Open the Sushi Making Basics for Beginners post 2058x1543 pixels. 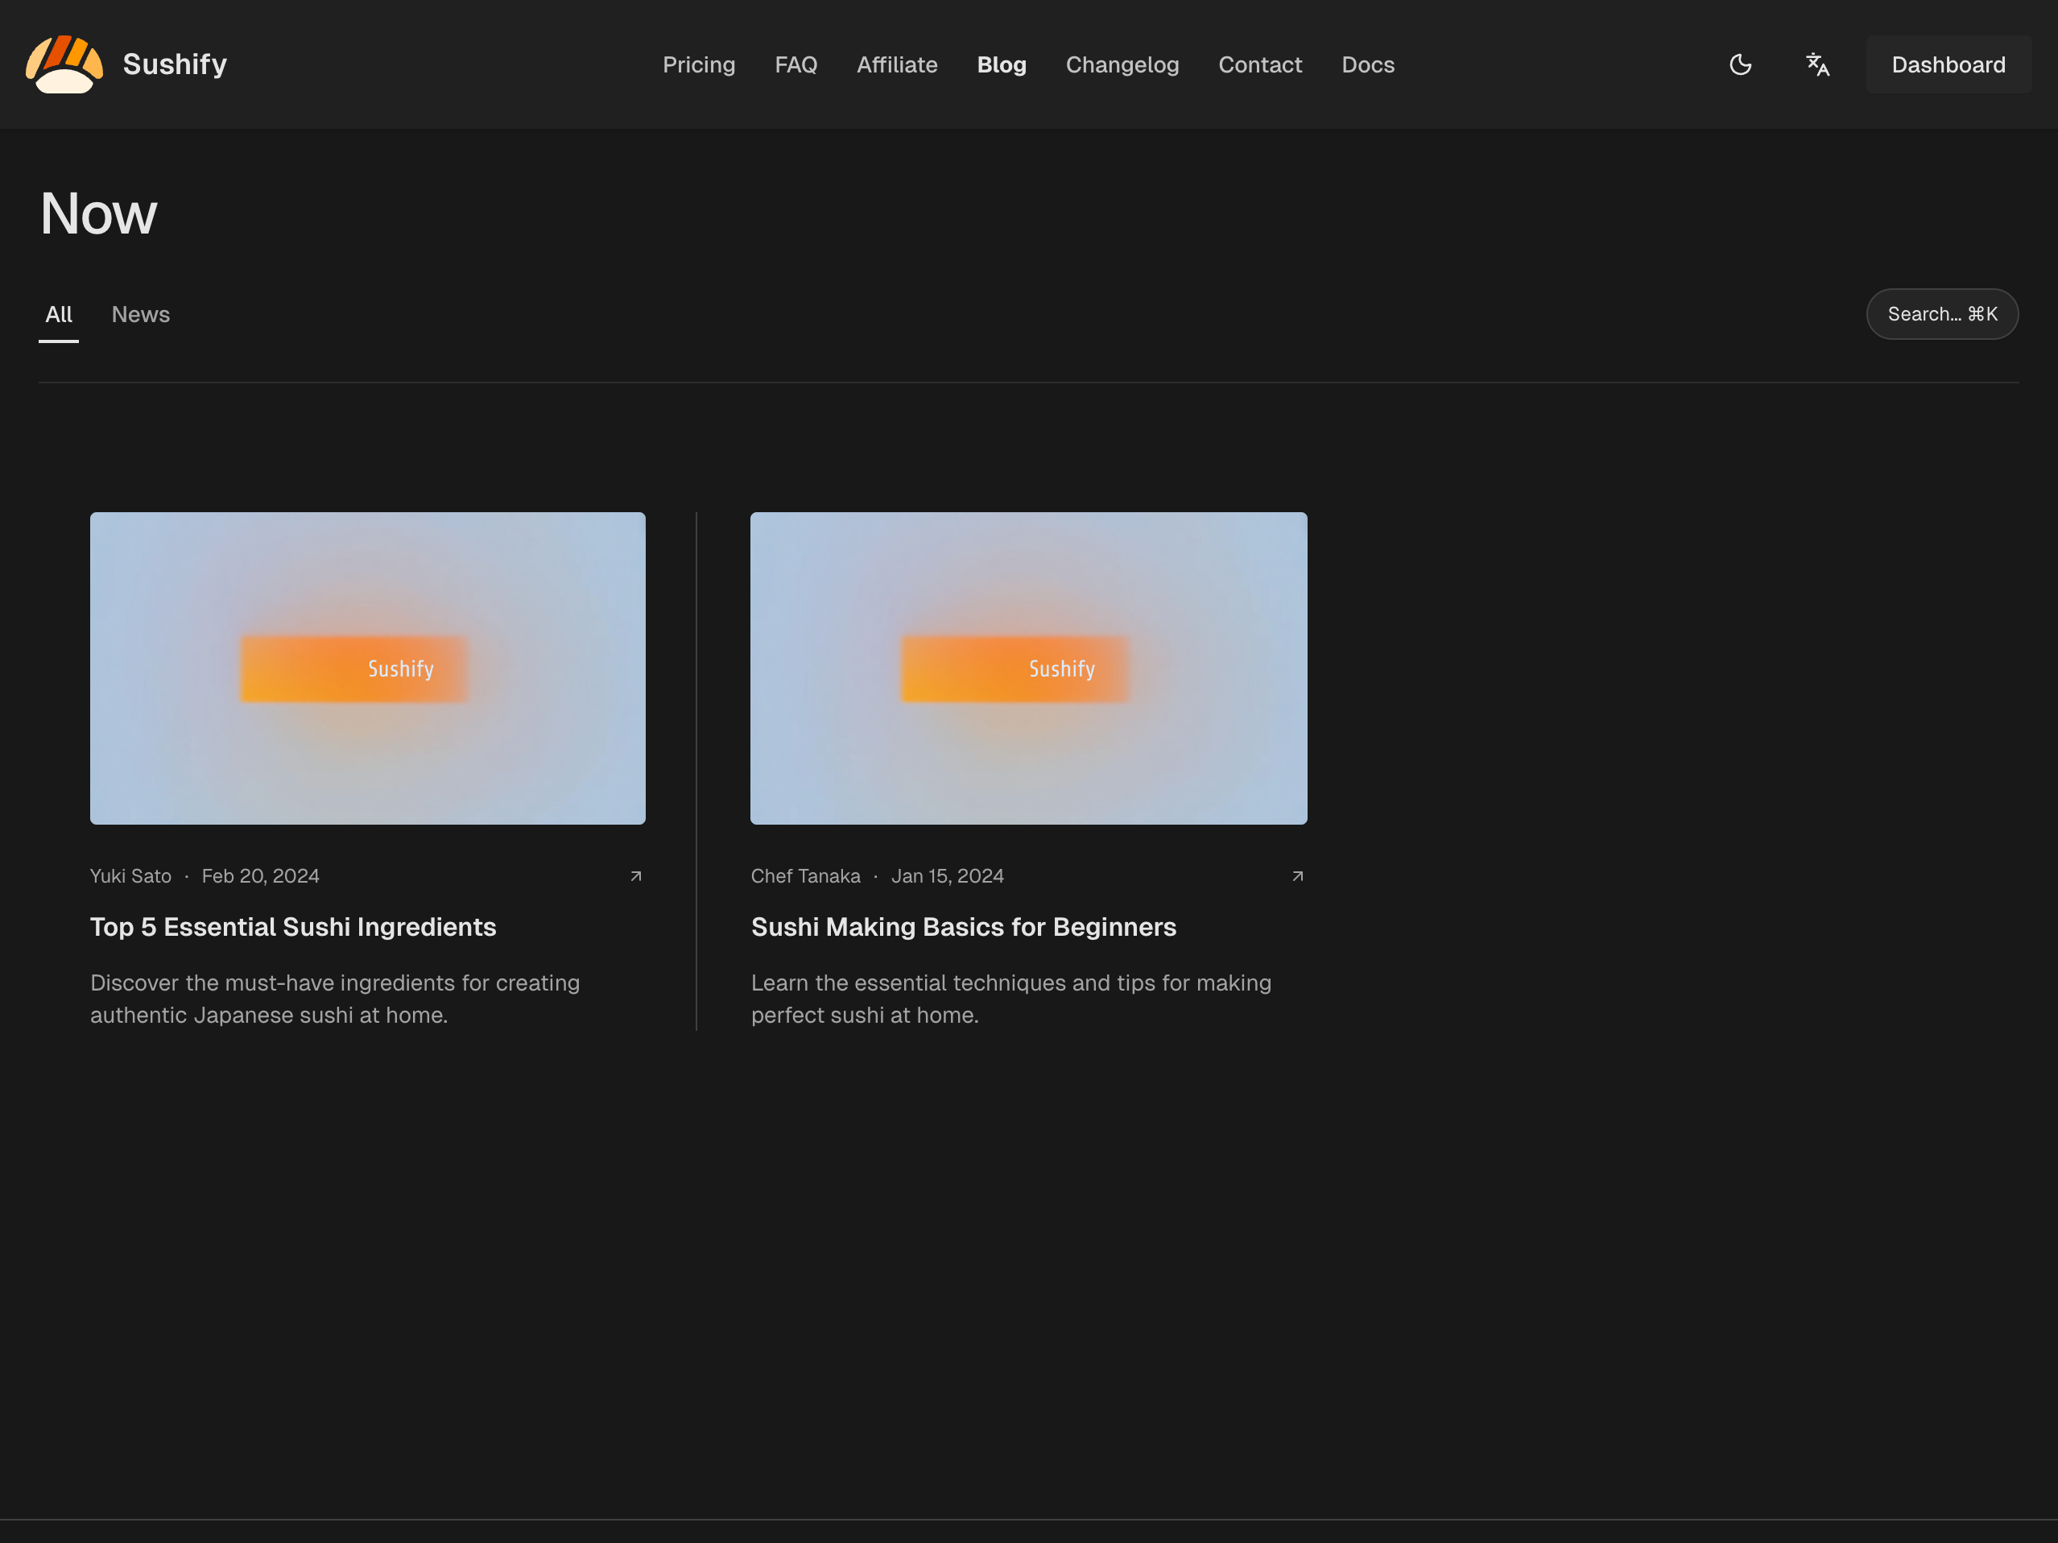(963, 927)
